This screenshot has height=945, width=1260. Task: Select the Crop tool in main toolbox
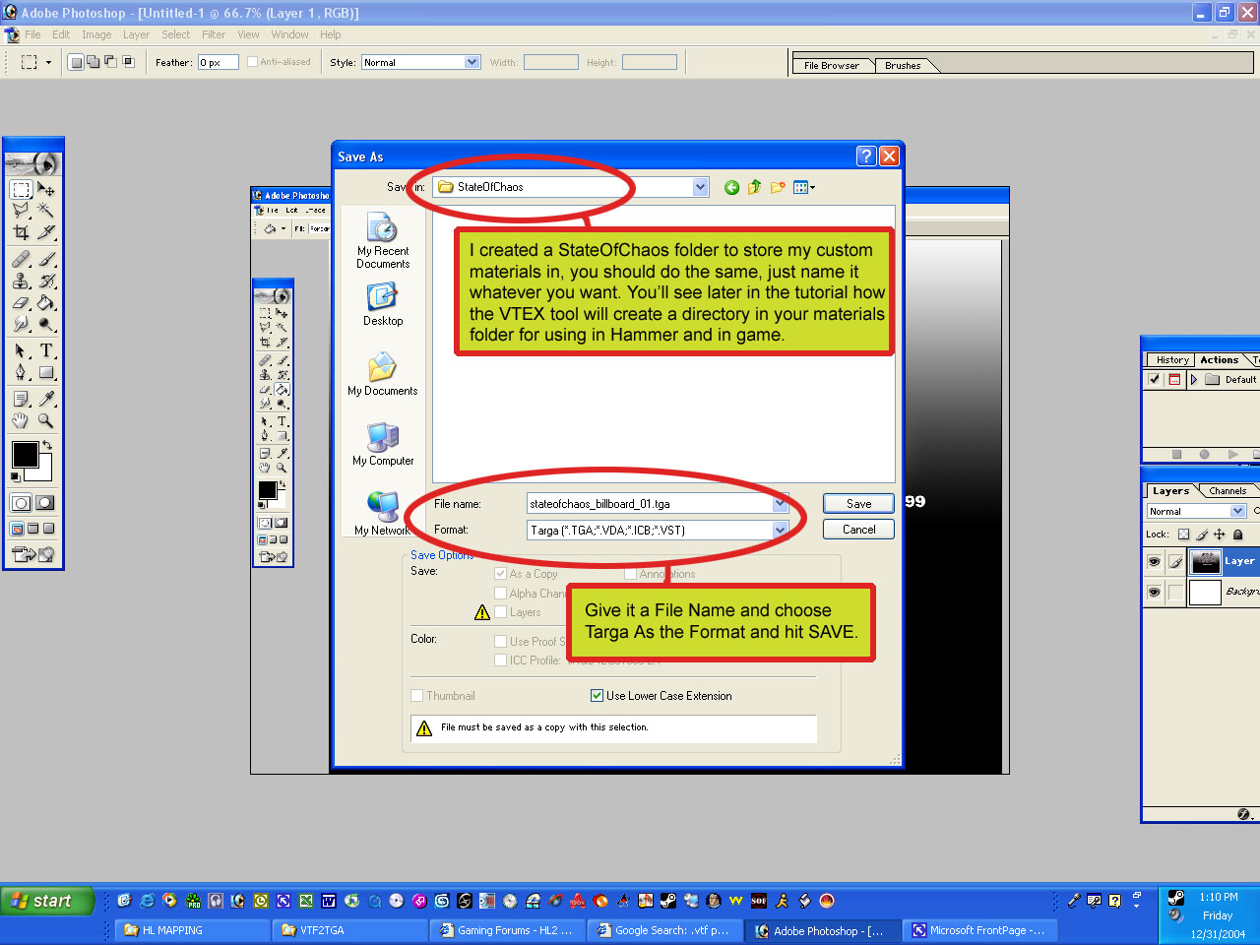pos(21,233)
